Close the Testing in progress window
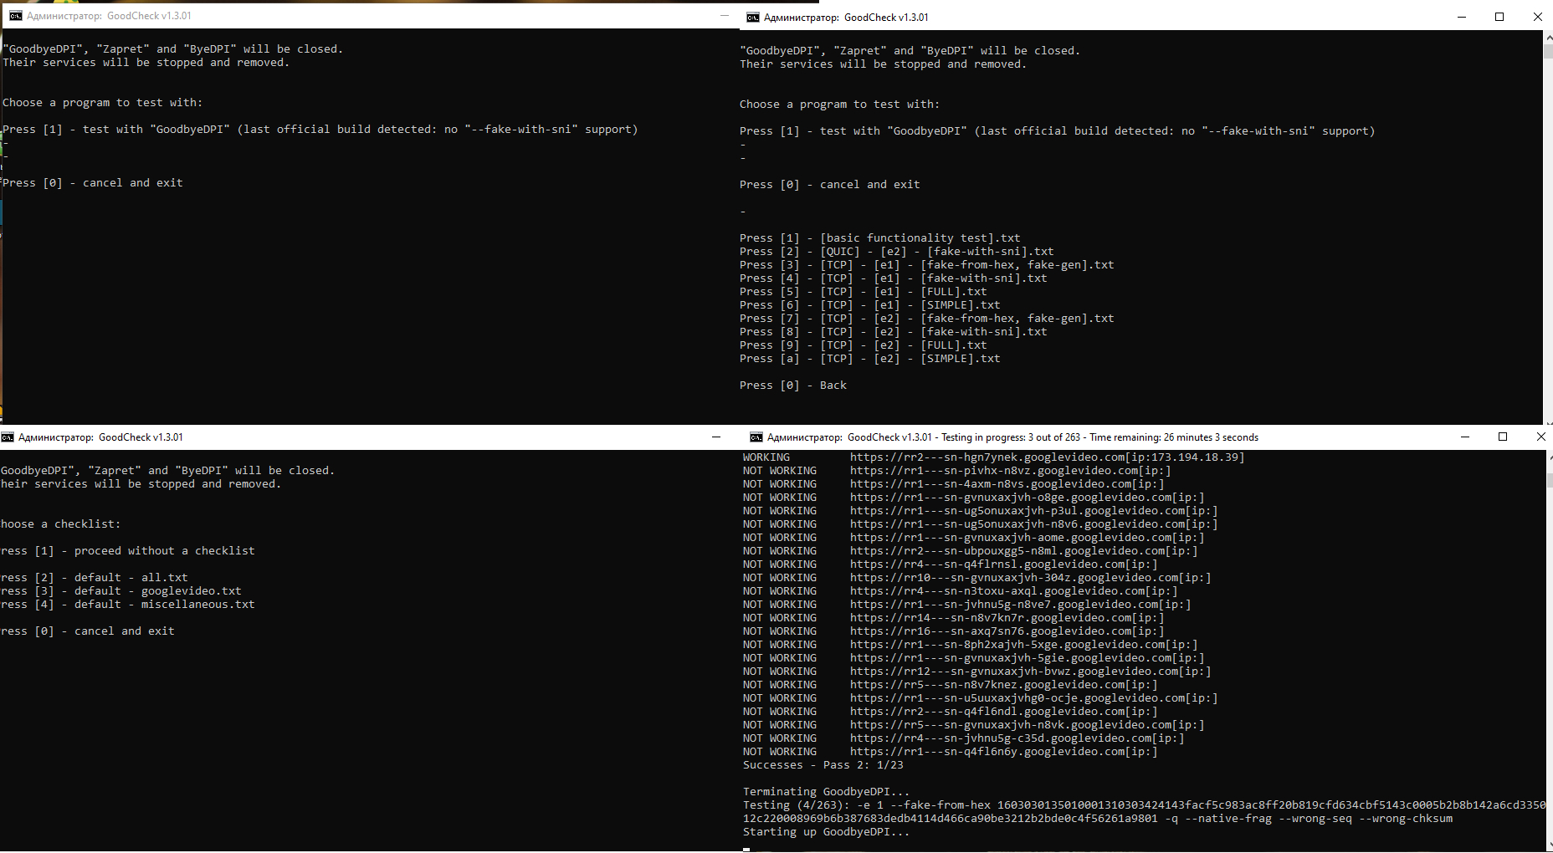The height and width of the screenshot is (853, 1553). (x=1540, y=437)
